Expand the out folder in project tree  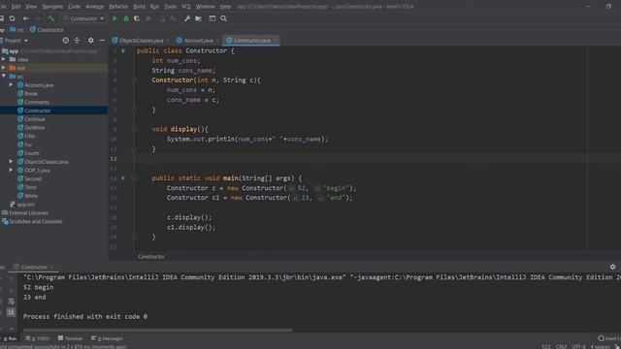(4, 68)
